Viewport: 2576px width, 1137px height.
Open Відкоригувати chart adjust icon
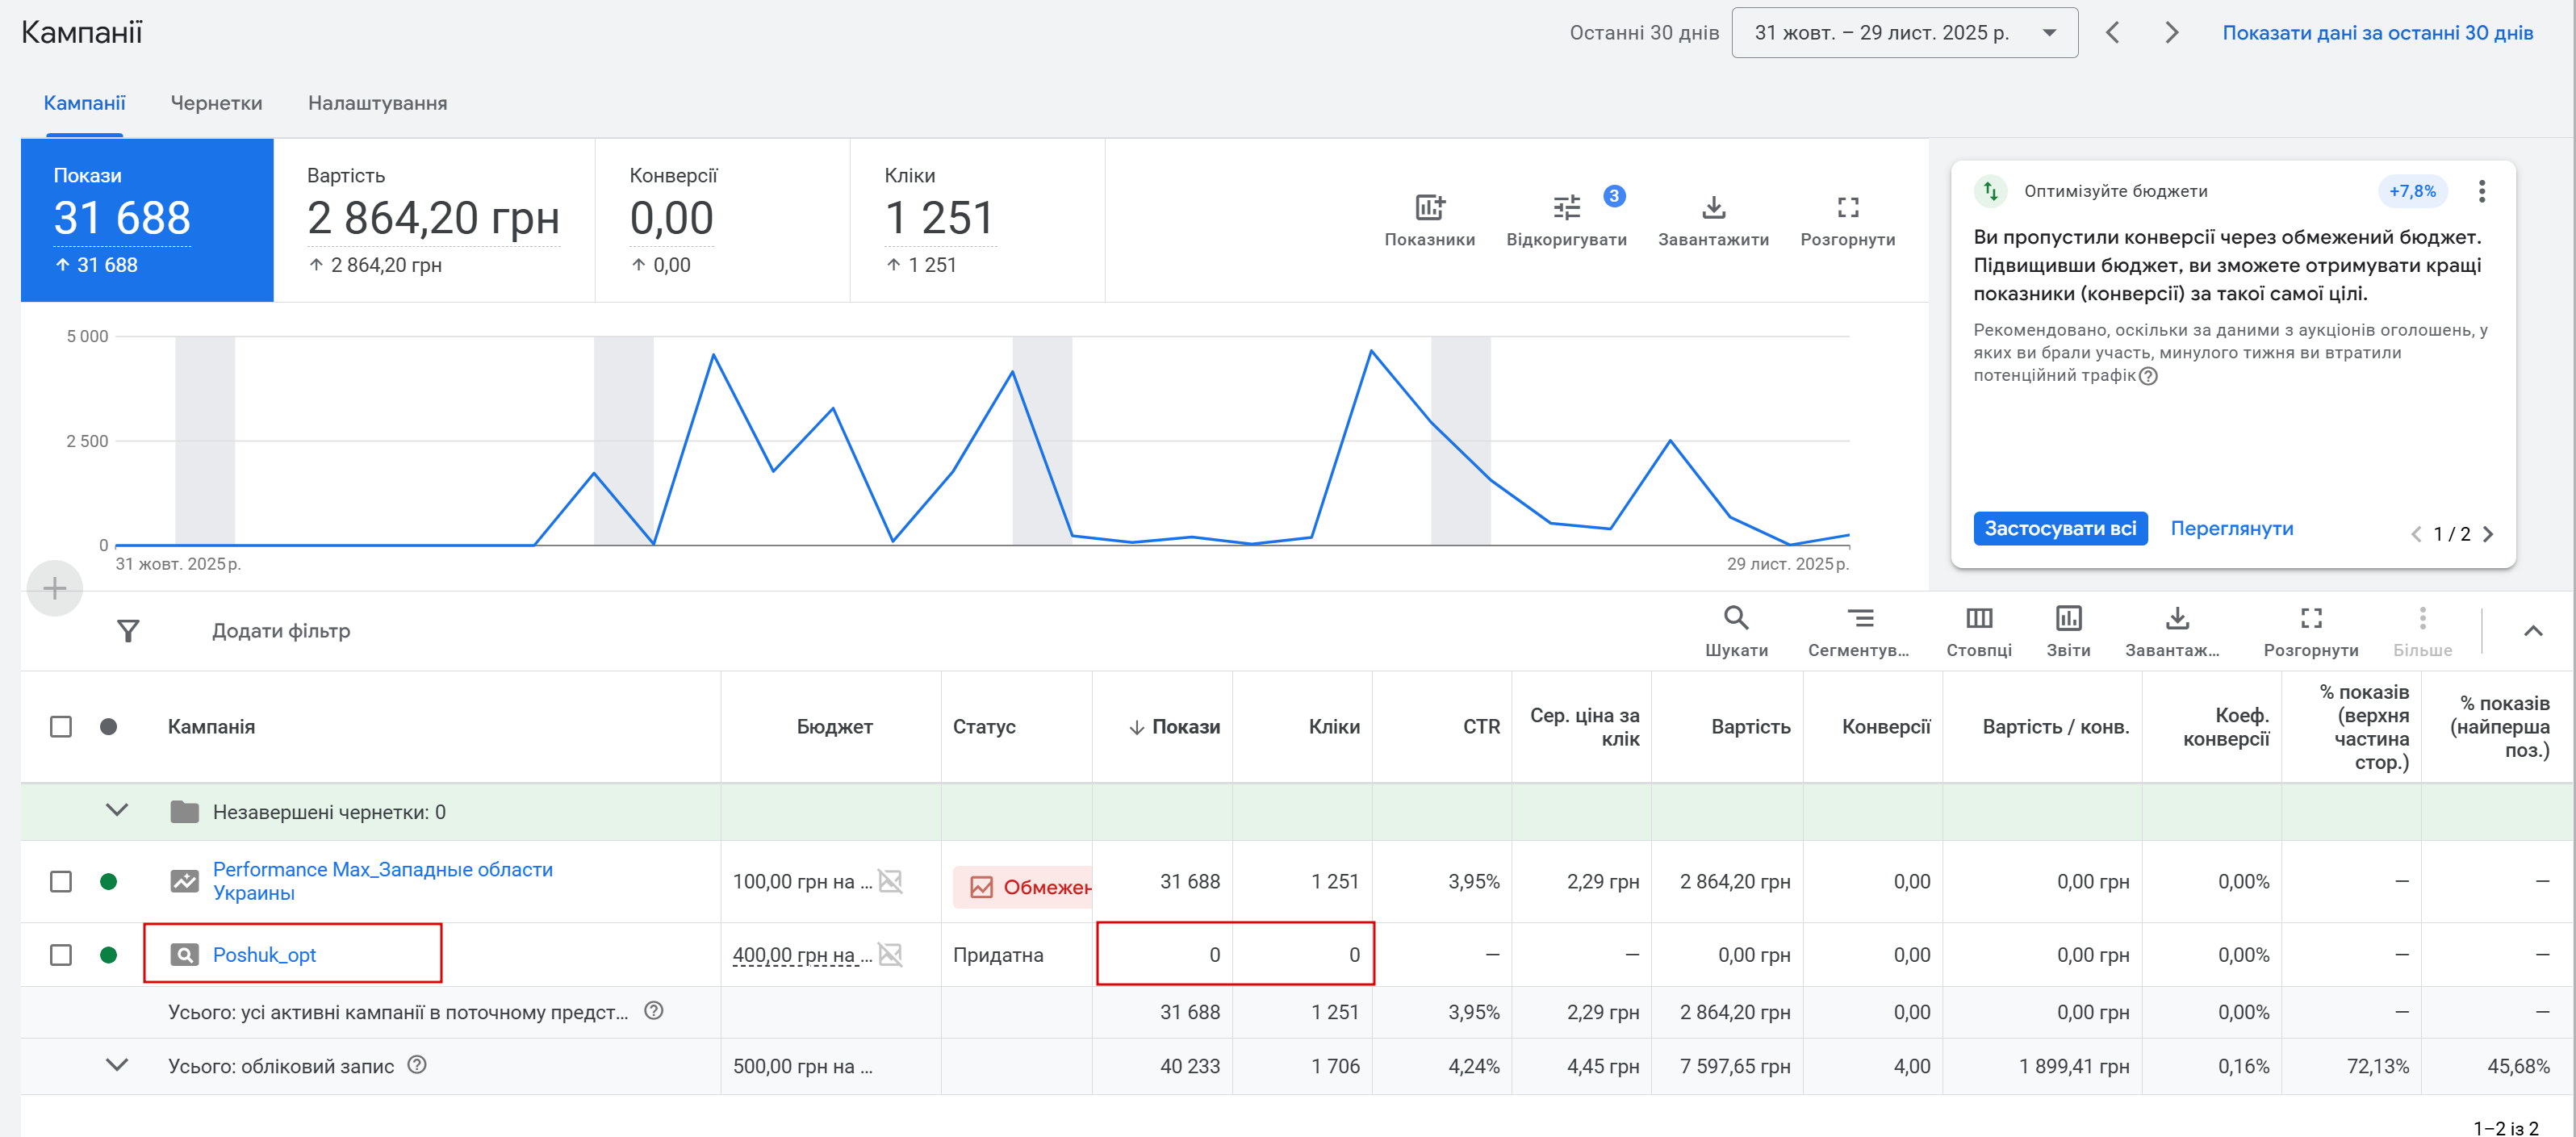tap(1566, 208)
